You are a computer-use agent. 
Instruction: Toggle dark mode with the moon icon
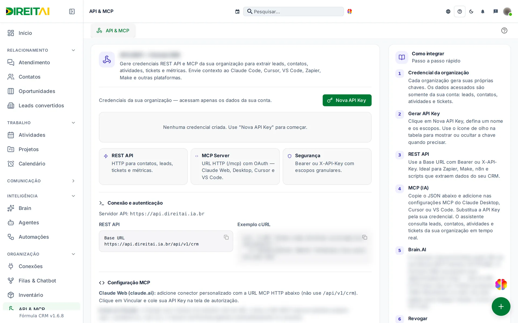click(471, 11)
